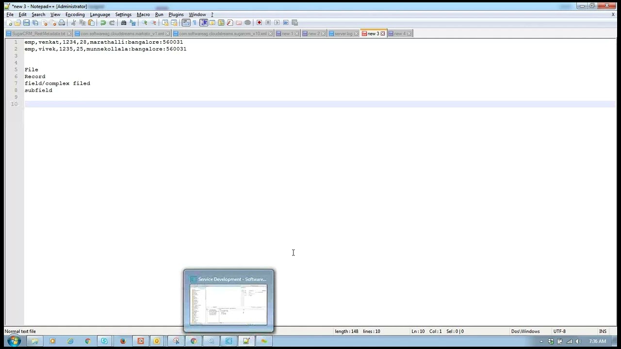This screenshot has height=349, width=621.
Task: Click the Redo toolbar icon
Action: coord(112,23)
